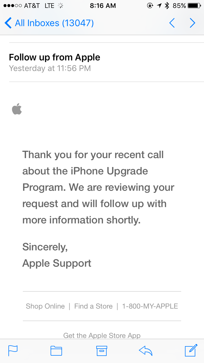Archive this message with the box icon
The width and height of the screenshot is (204, 363).
coord(102,351)
